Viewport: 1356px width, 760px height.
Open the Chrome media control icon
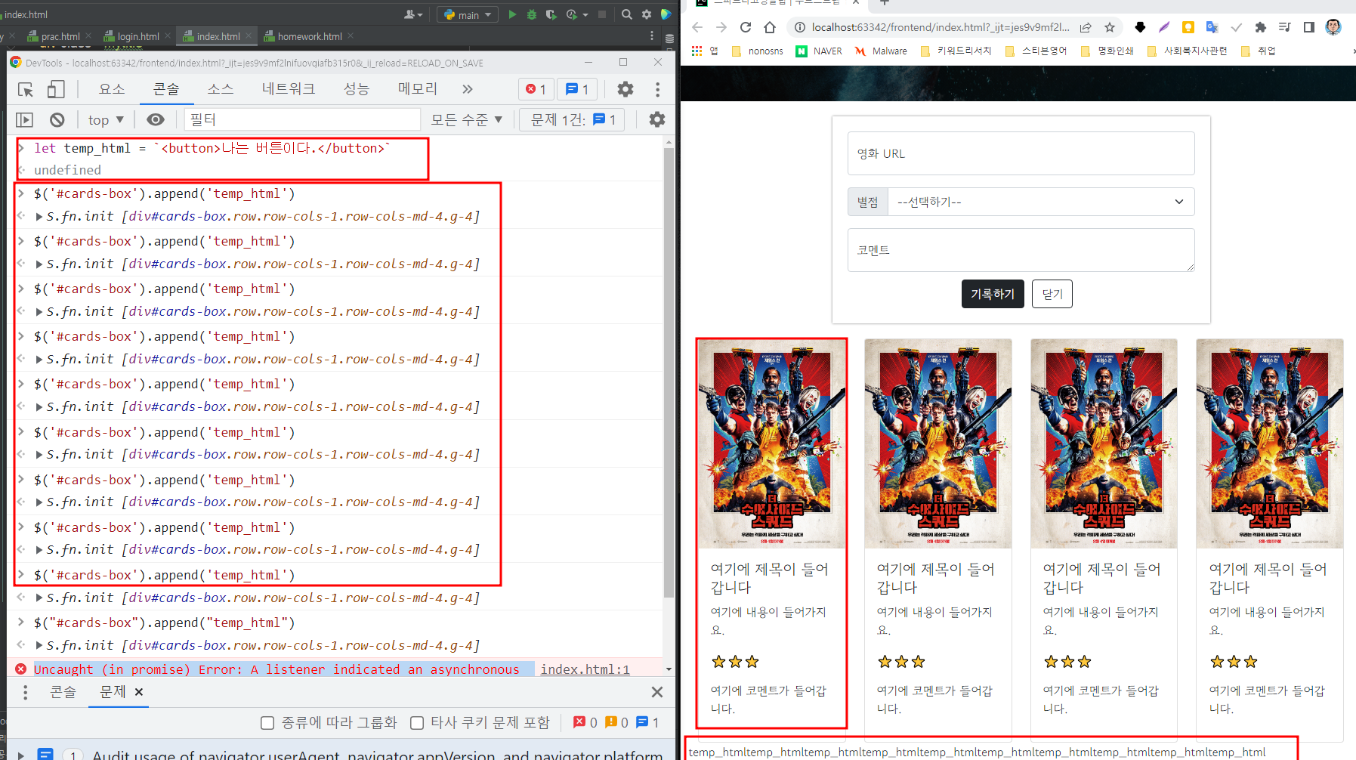pos(1285,27)
